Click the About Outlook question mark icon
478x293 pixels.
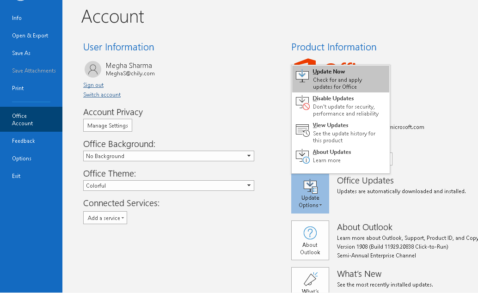click(x=310, y=233)
